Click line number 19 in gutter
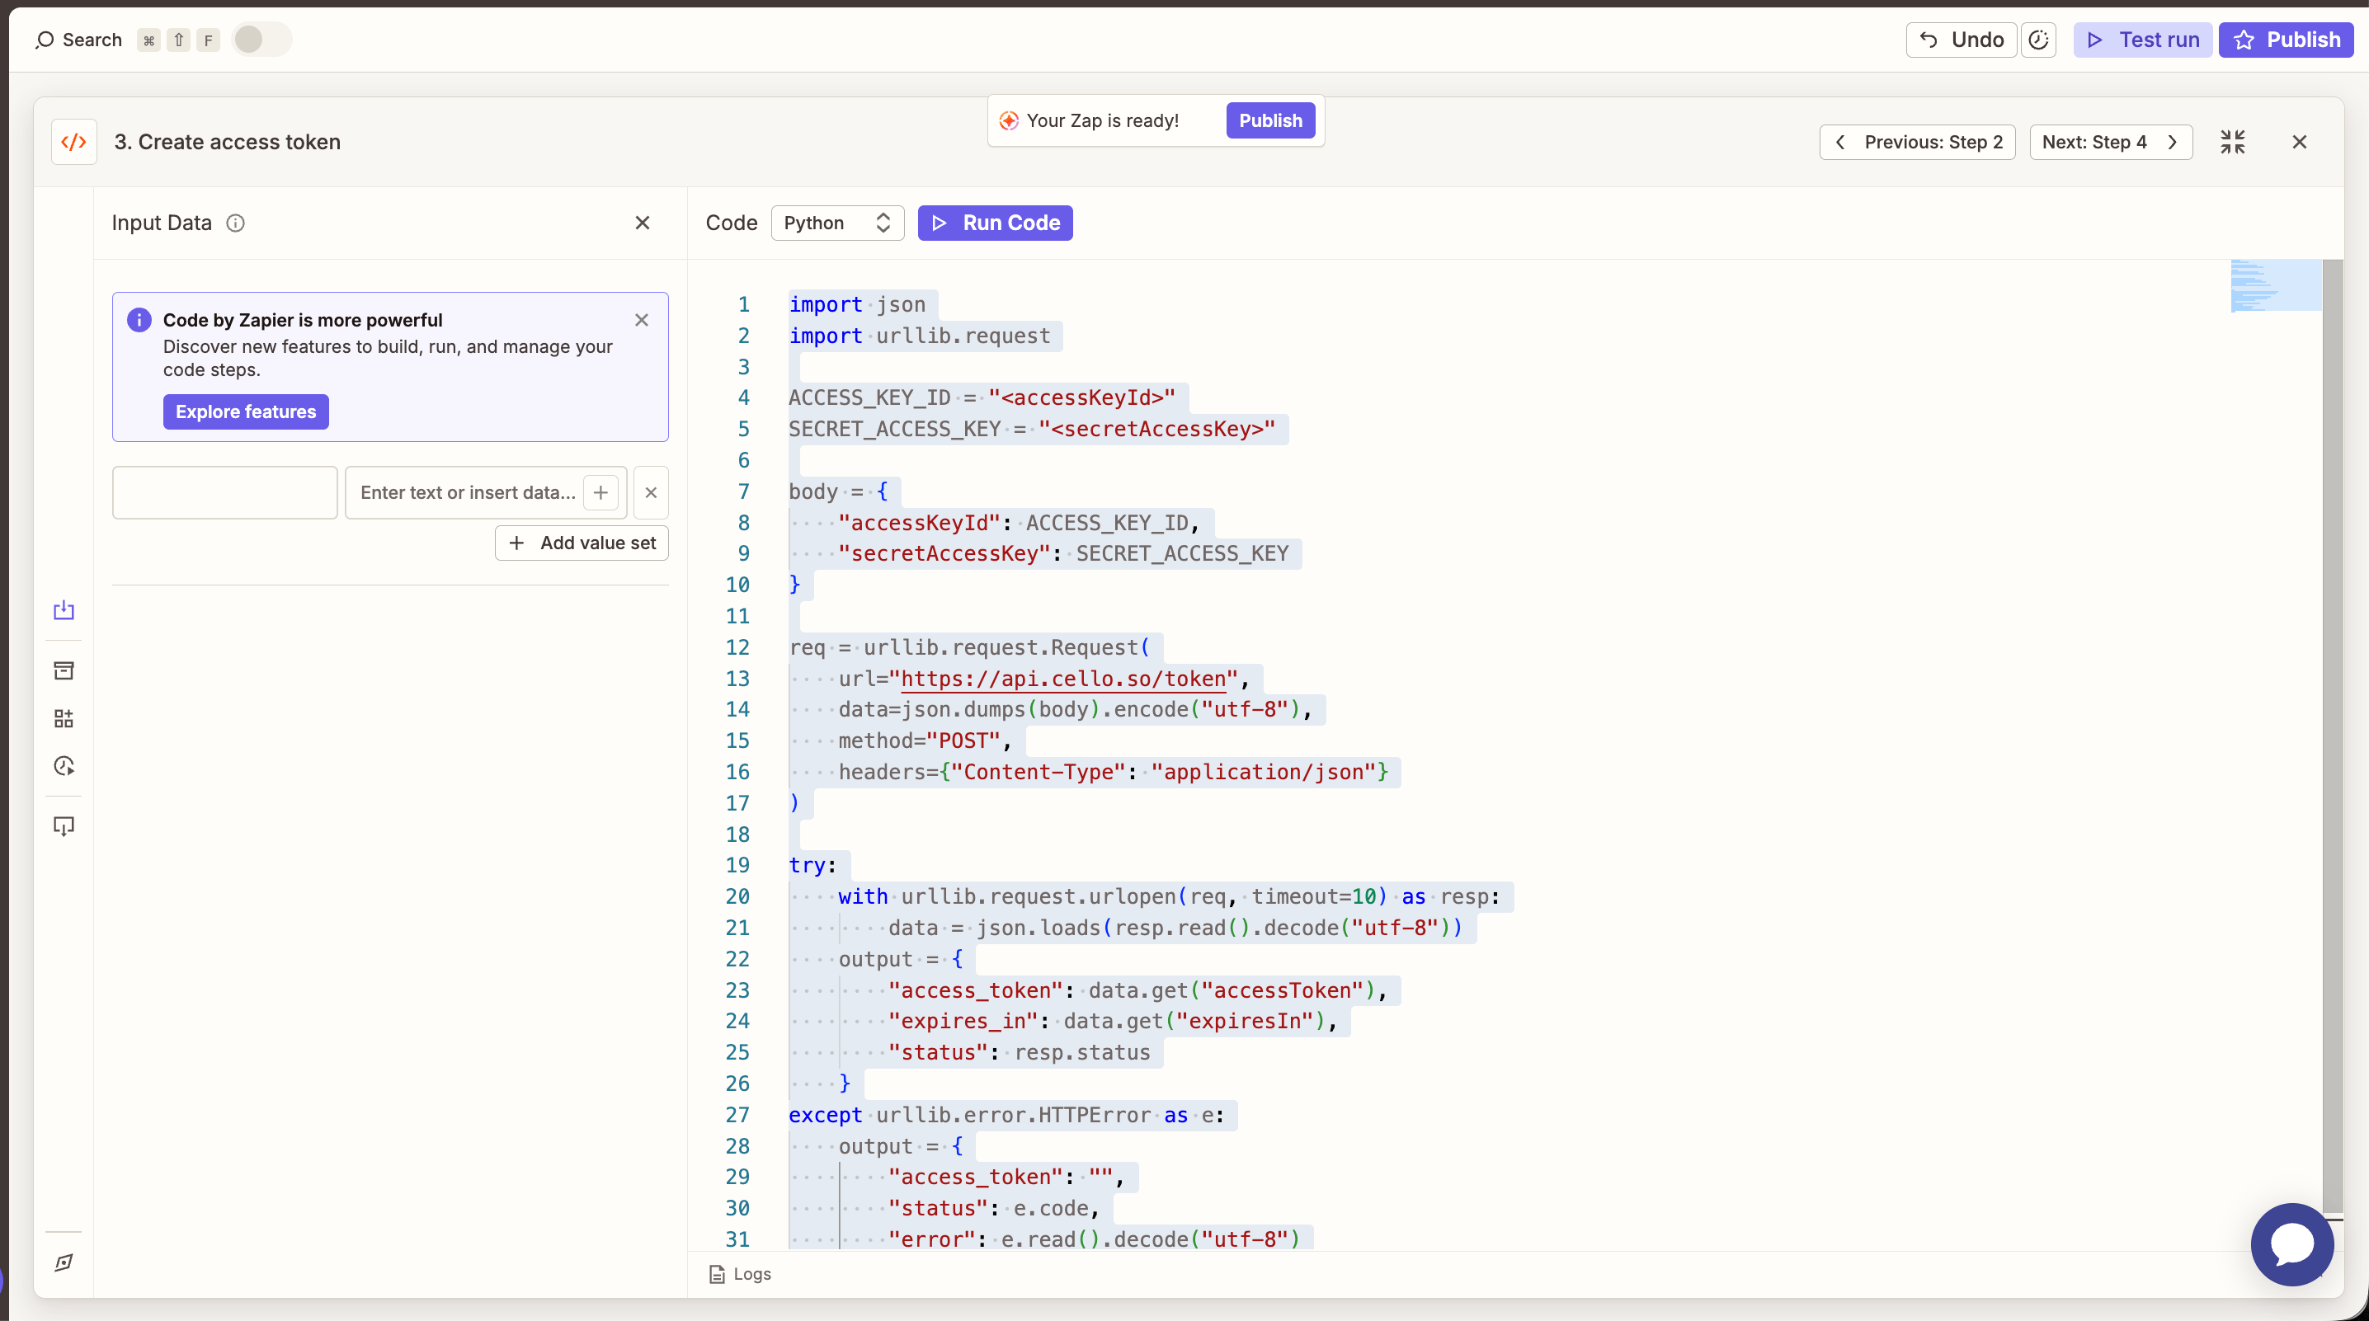 (737, 865)
